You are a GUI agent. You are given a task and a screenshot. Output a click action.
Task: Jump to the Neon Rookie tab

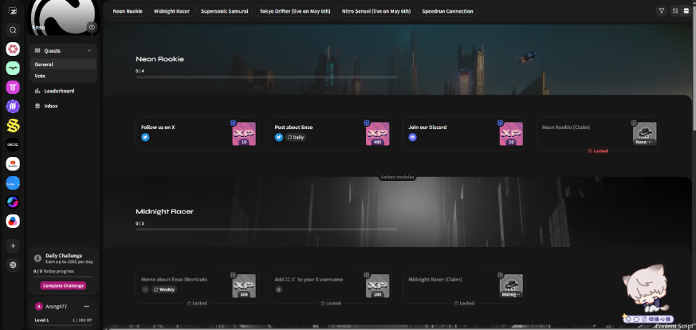click(128, 11)
